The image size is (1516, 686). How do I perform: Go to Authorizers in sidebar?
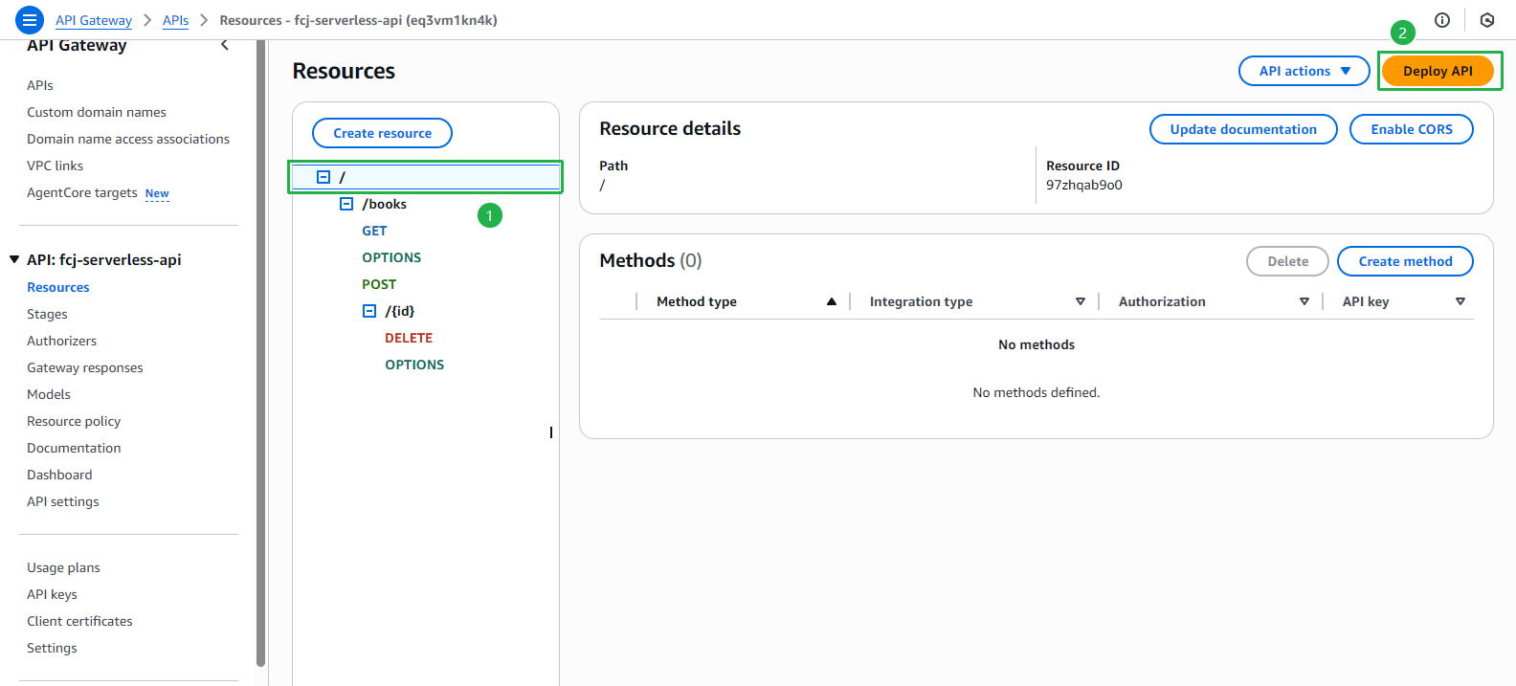[x=61, y=341]
